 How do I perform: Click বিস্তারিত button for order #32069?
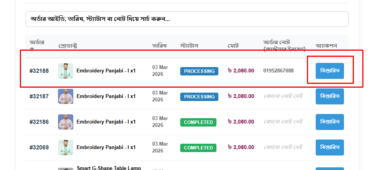click(329, 148)
